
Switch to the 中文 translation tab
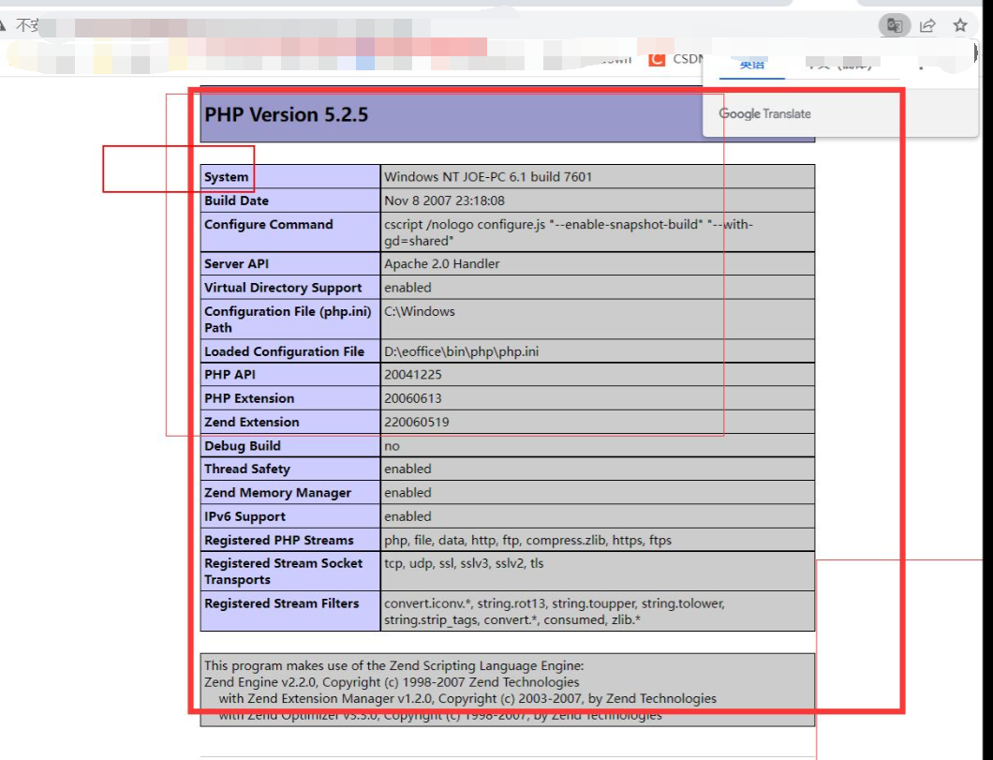pos(838,65)
